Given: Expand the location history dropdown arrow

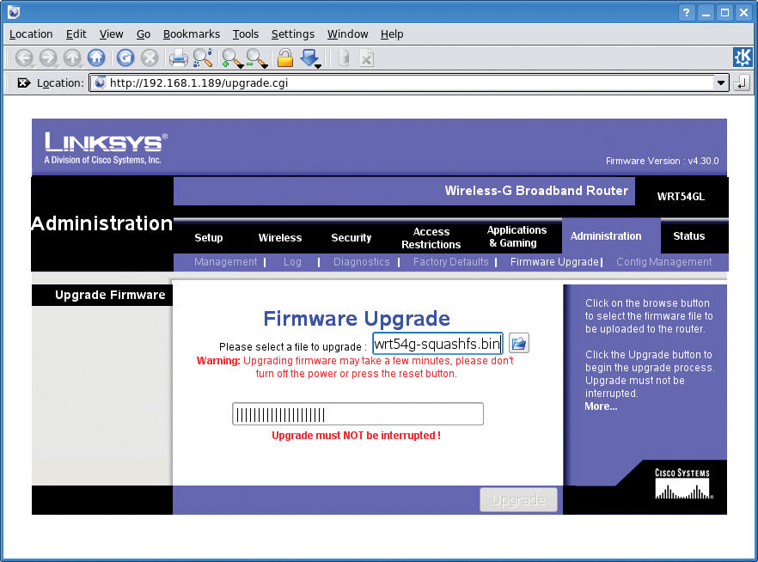Looking at the screenshot, I should 721,83.
